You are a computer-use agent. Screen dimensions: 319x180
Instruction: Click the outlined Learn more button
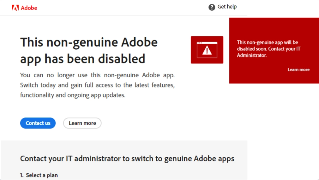pyautogui.click(x=82, y=123)
